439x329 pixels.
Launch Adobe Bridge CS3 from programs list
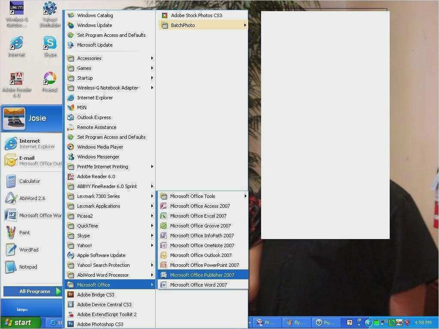(96, 295)
